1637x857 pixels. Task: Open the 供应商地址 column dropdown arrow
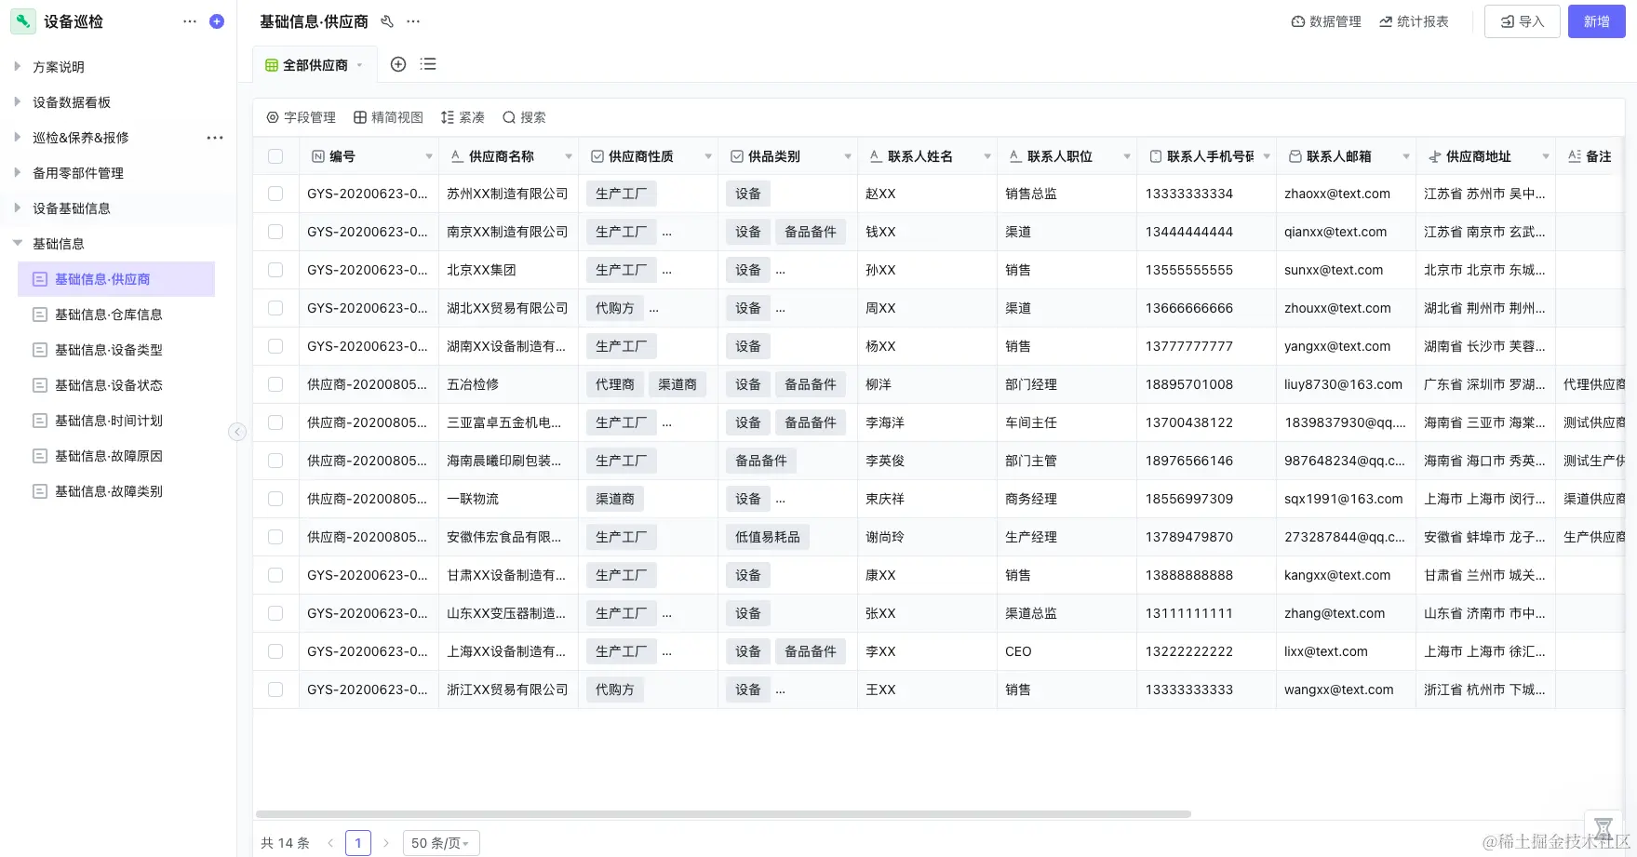click(x=1546, y=156)
